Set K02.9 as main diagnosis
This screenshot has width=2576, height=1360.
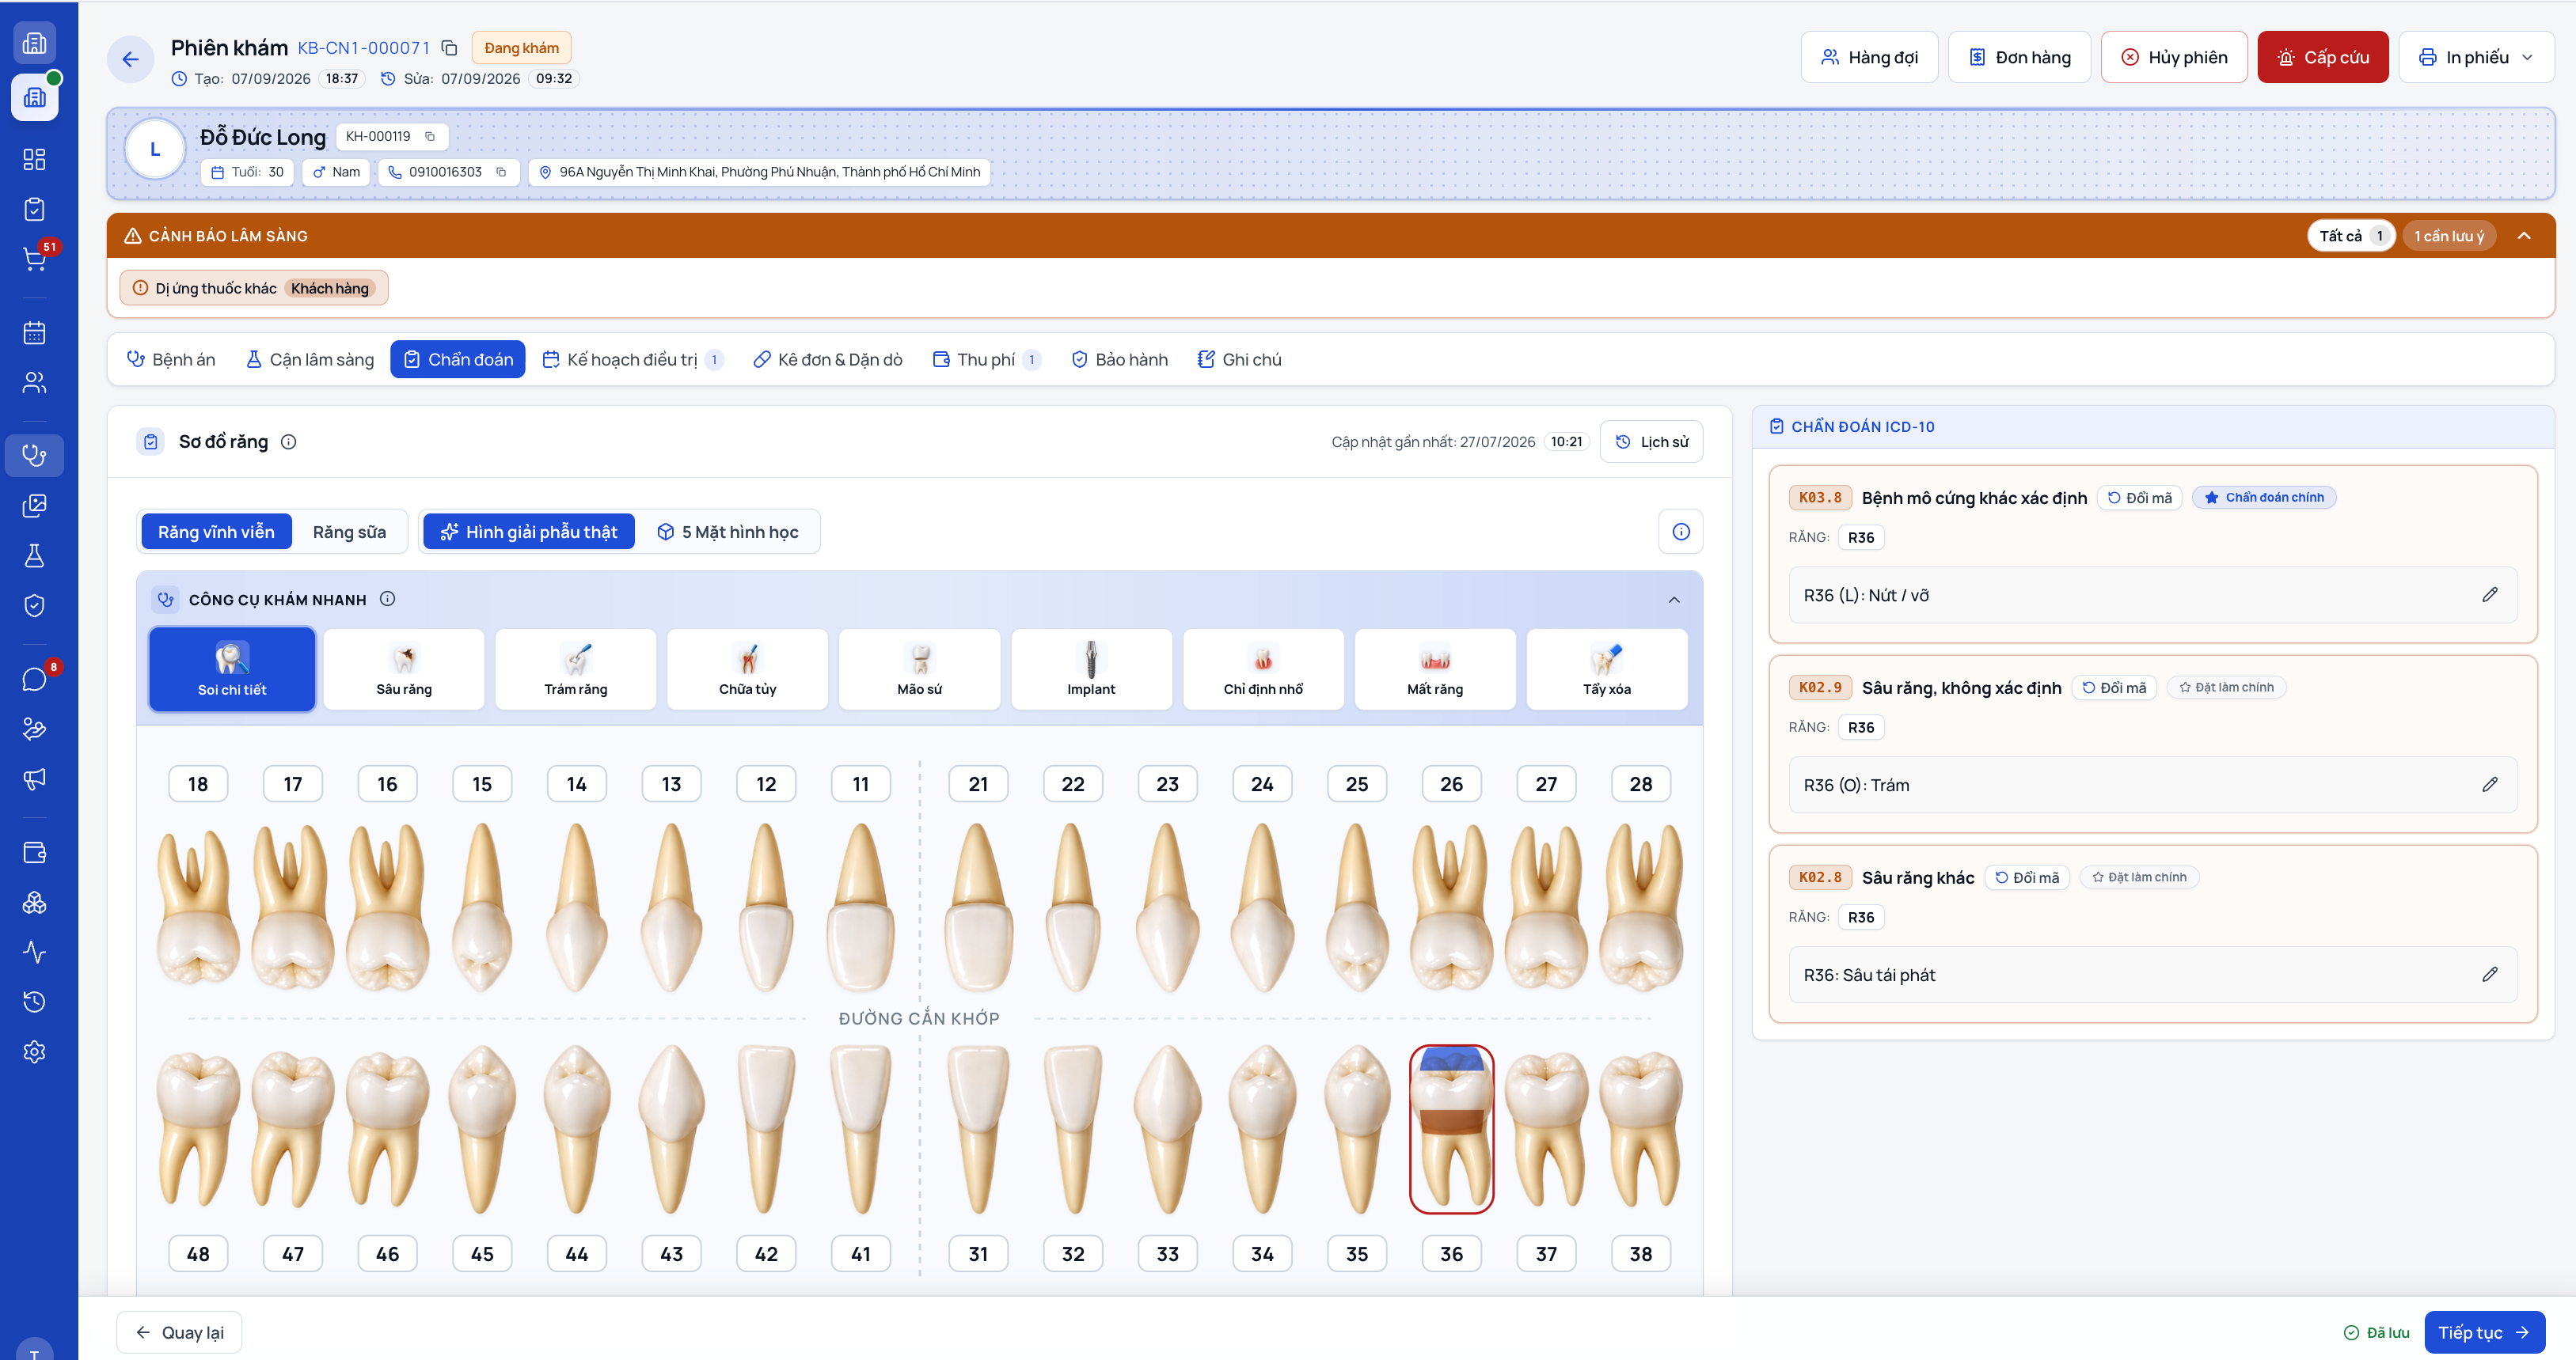(x=2227, y=688)
